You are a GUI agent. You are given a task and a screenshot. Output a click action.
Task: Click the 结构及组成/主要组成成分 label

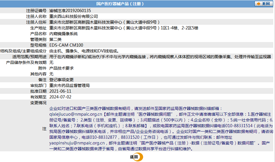(x=23, y=51)
